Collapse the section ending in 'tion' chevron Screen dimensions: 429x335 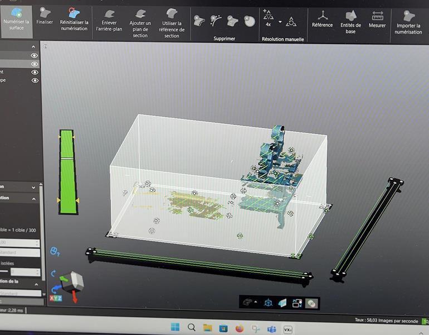tap(33, 199)
